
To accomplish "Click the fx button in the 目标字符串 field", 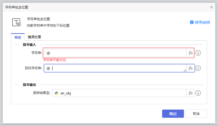I will point(190,68).
